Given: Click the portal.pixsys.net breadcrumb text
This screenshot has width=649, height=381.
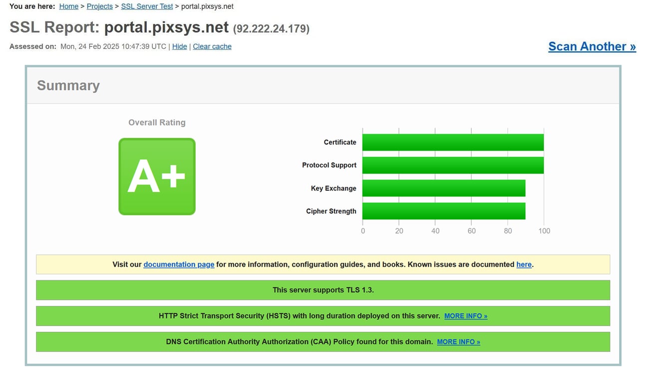Looking at the screenshot, I should tap(207, 6).
